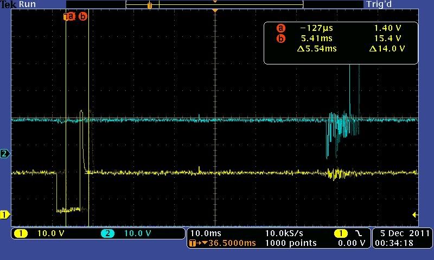Select channel 1 ground reference marker
The height and width of the screenshot is (260, 434).
5,215
